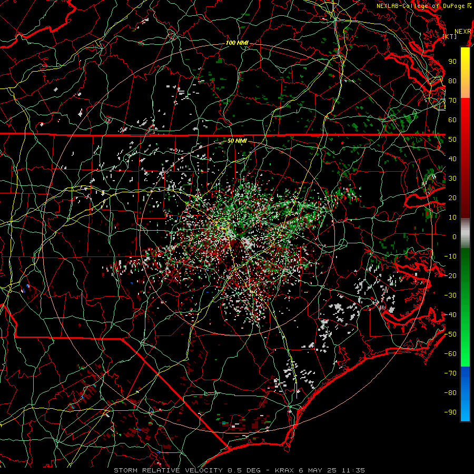The width and height of the screenshot is (474, 474).
Task: Select the -10 value on the velocity scale
Action: (450, 256)
